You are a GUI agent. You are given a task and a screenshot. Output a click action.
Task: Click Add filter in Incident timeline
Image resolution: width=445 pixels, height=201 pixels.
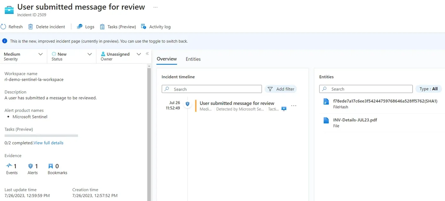point(281,89)
